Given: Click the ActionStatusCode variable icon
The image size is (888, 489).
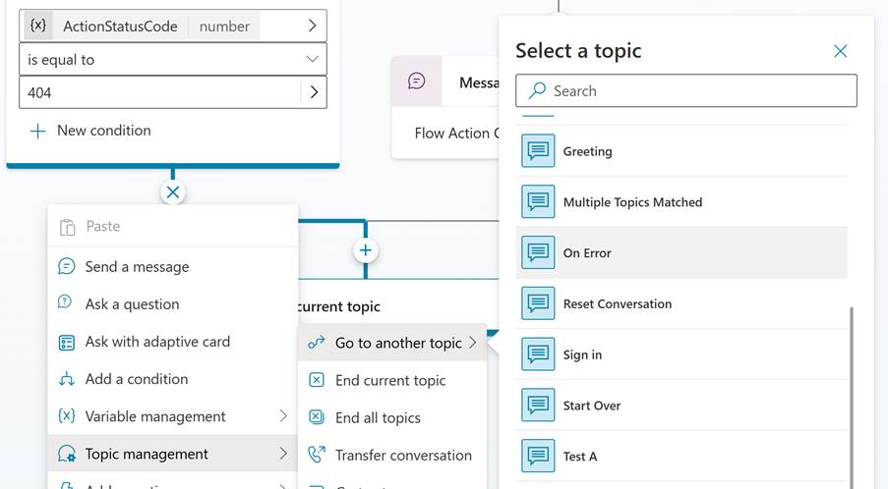Looking at the screenshot, I should pyautogui.click(x=38, y=27).
